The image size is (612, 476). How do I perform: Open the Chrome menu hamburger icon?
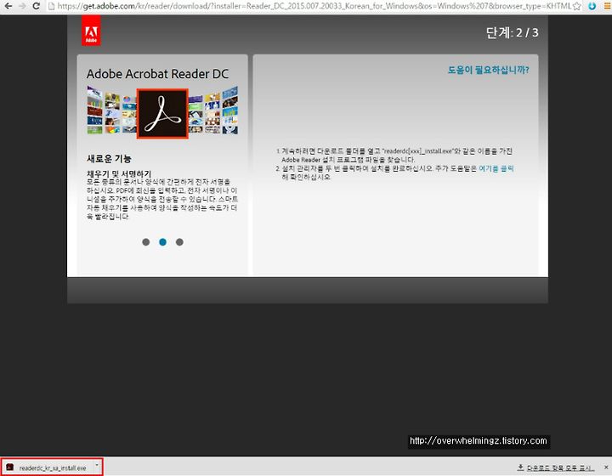(x=607, y=6)
